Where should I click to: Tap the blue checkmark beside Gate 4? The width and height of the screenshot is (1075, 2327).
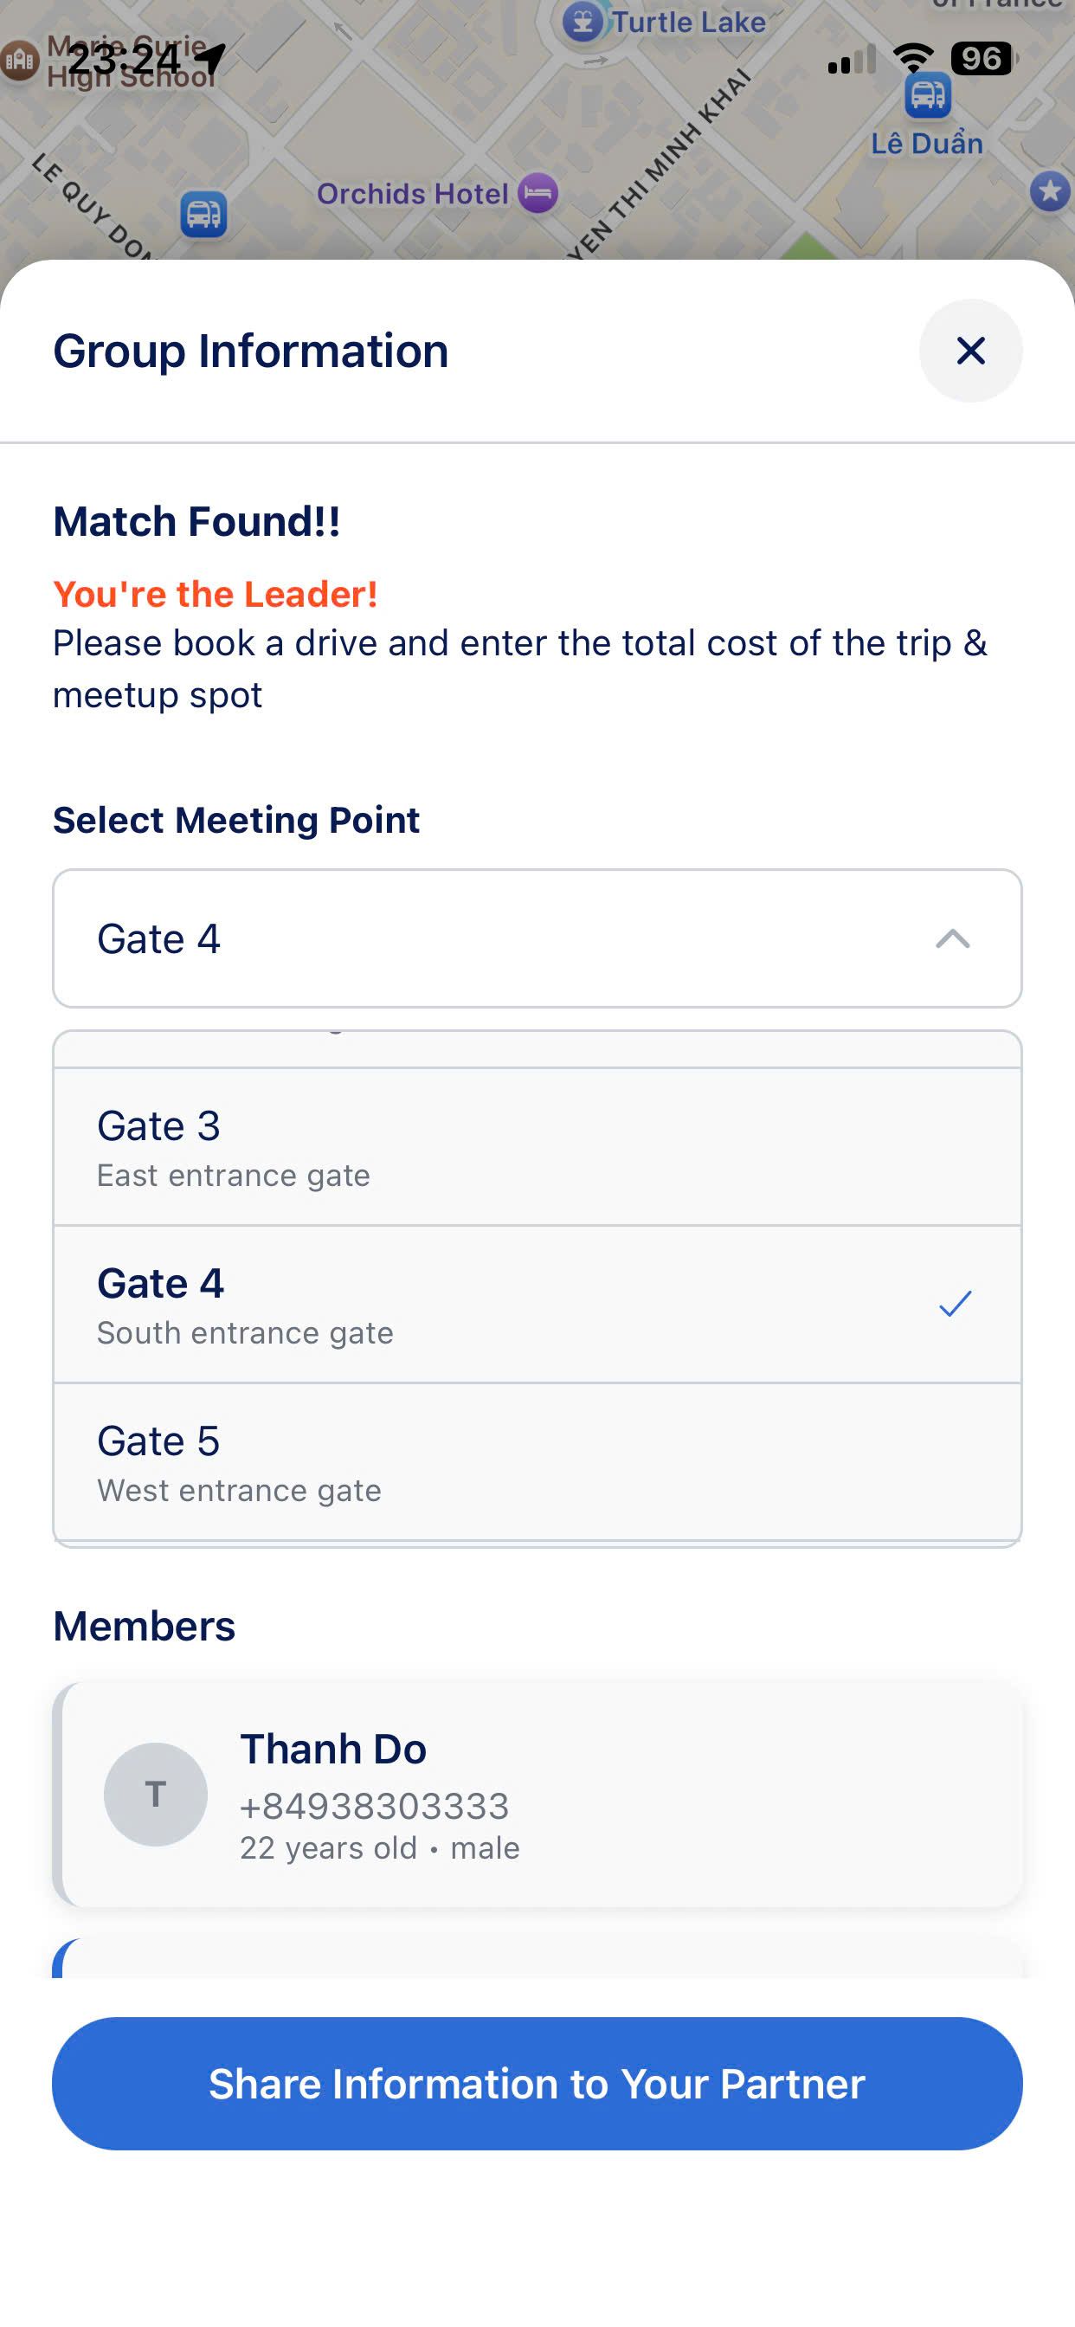point(954,1304)
